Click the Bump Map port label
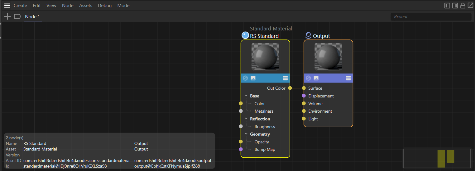Screen dimensions: 475x171 click(265, 149)
